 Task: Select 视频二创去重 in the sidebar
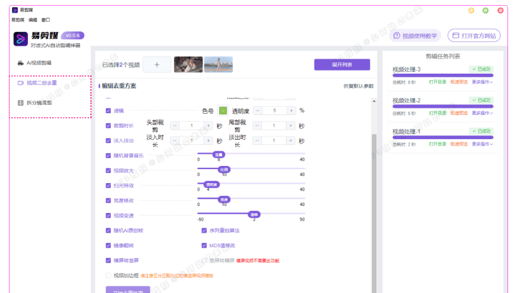pos(38,83)
